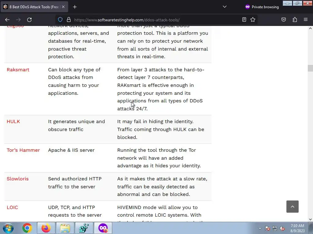The height and width of the screenshot is (234, 313).
Task: Open the network status tray icon
Action: (275, 228)
